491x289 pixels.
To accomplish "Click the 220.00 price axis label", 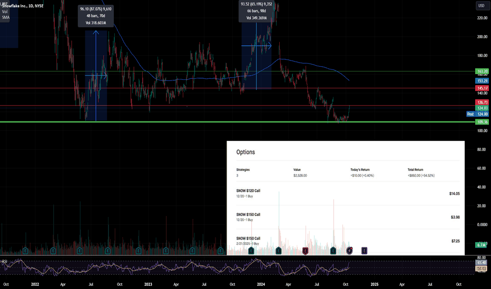I will pyautogui.click(x=482, y=18).
